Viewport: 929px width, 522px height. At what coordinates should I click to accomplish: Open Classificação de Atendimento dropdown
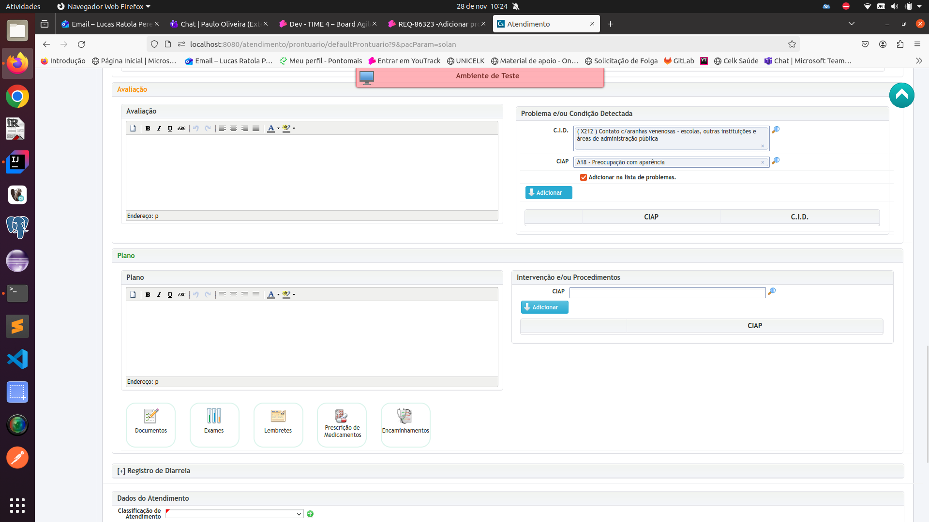coord(234,514)
